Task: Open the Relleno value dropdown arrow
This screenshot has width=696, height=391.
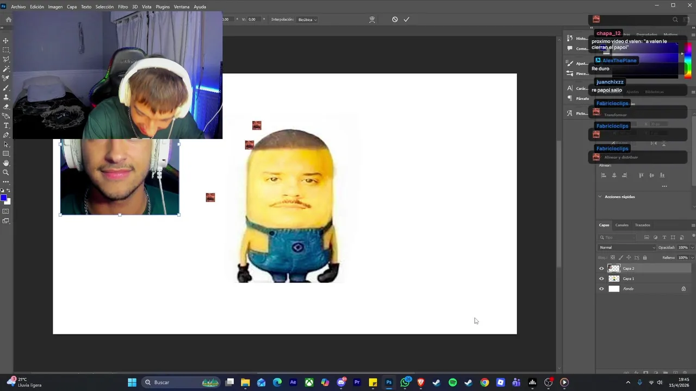Action: (x=692, y=257)
